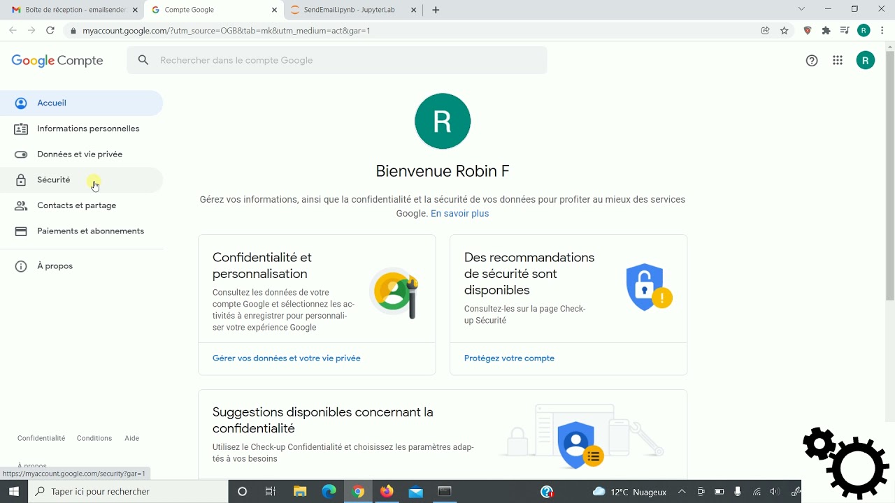Close the SendEmail.ipynb JupyterLab tab

(414, 10)
